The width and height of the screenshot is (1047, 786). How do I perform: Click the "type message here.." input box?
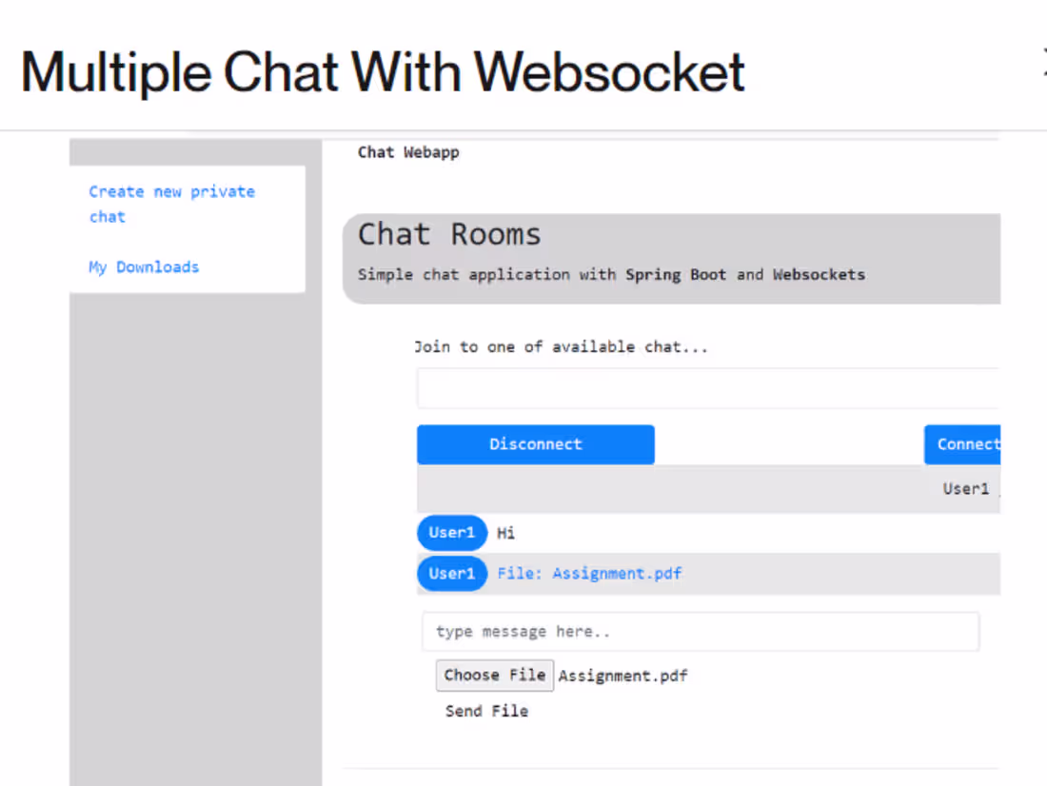click(701, 631)
